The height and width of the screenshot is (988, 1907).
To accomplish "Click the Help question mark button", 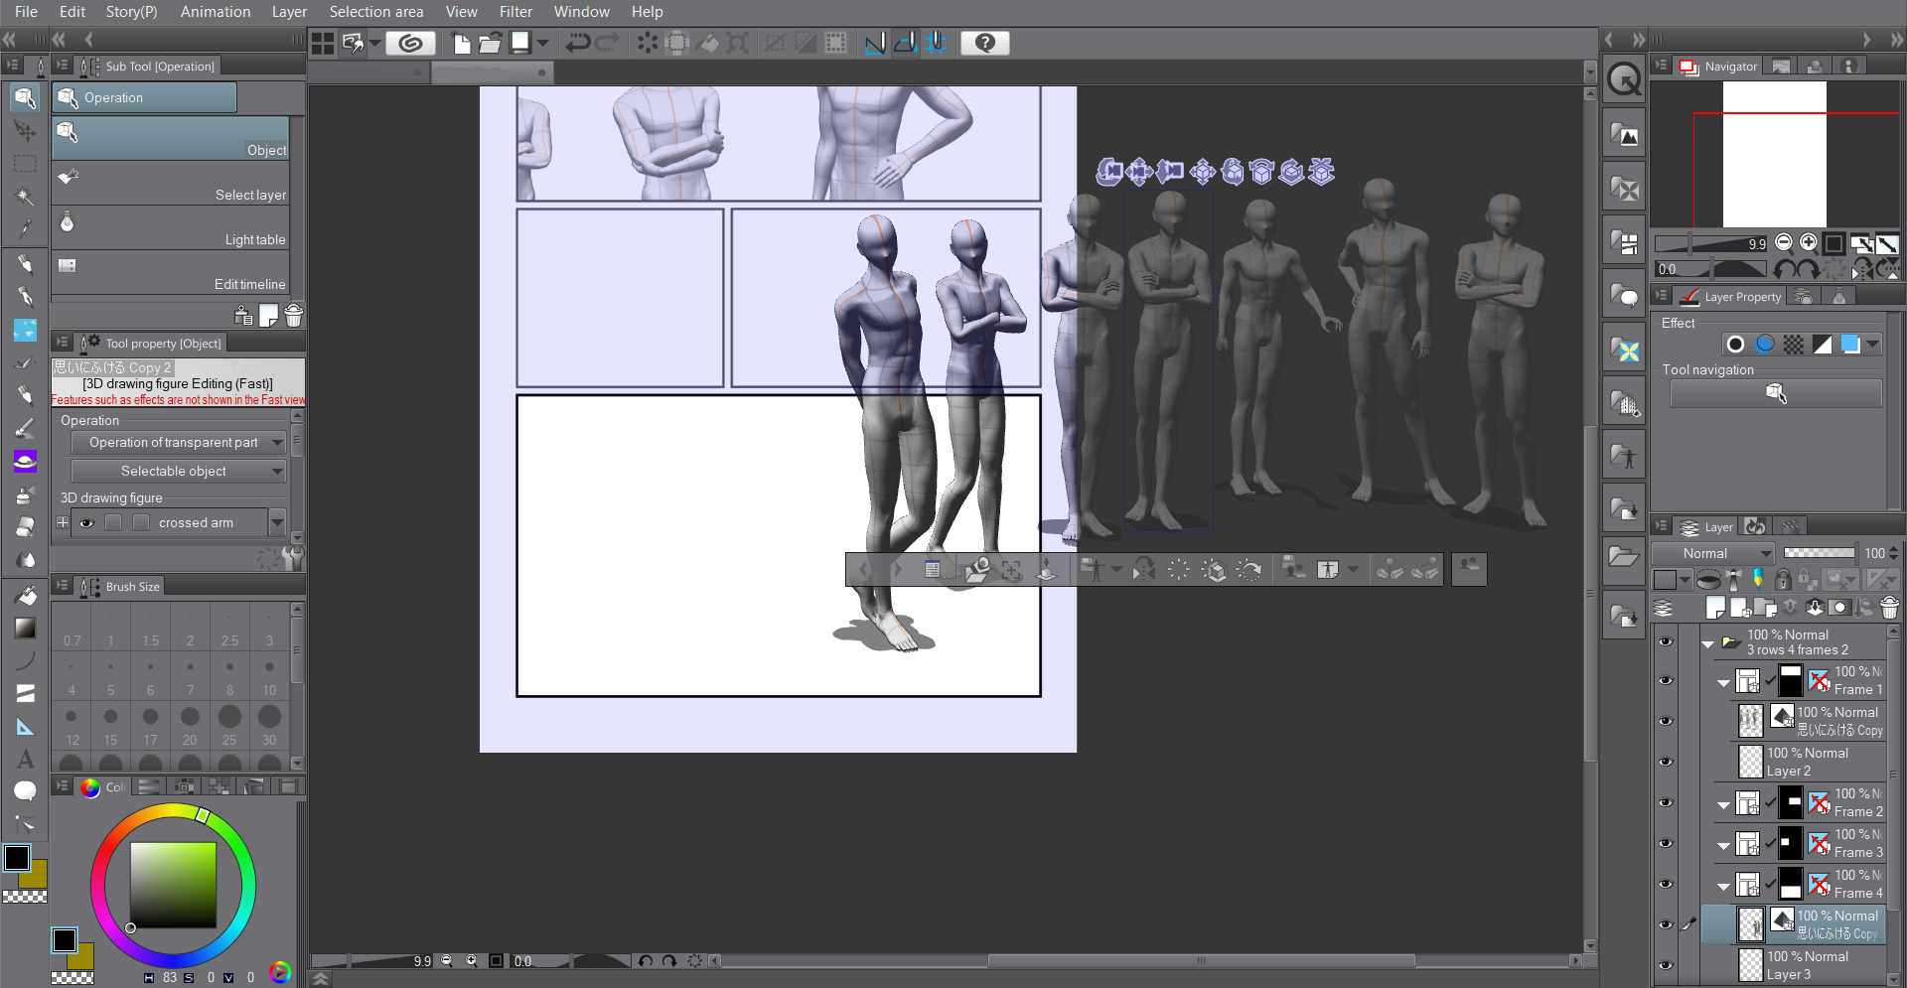I will [984, 43].
